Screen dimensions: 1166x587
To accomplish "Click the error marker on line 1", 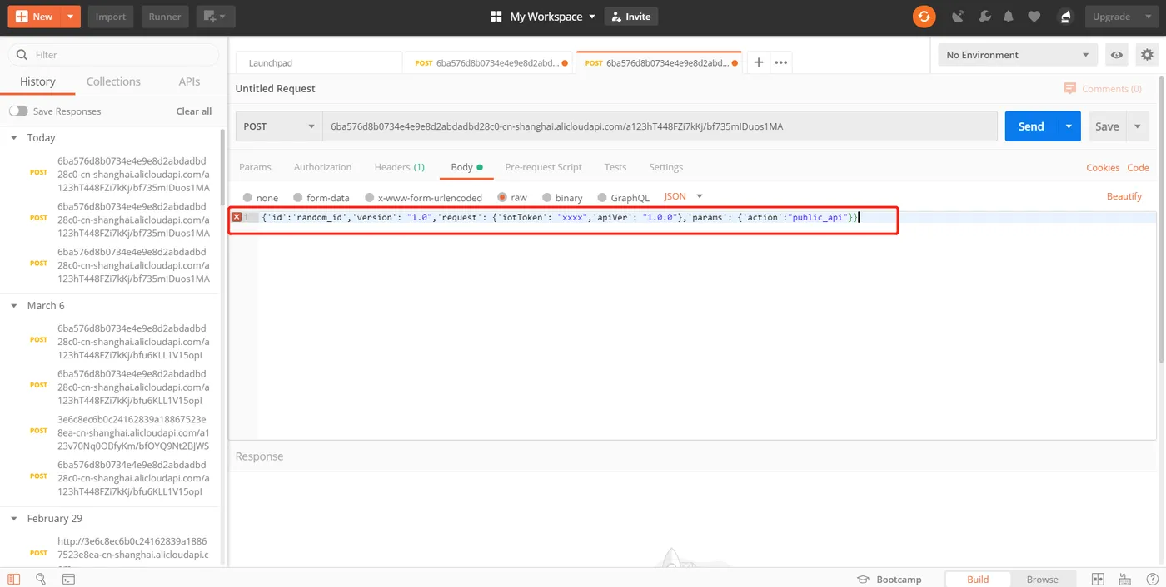I will (x=237, y=217).
